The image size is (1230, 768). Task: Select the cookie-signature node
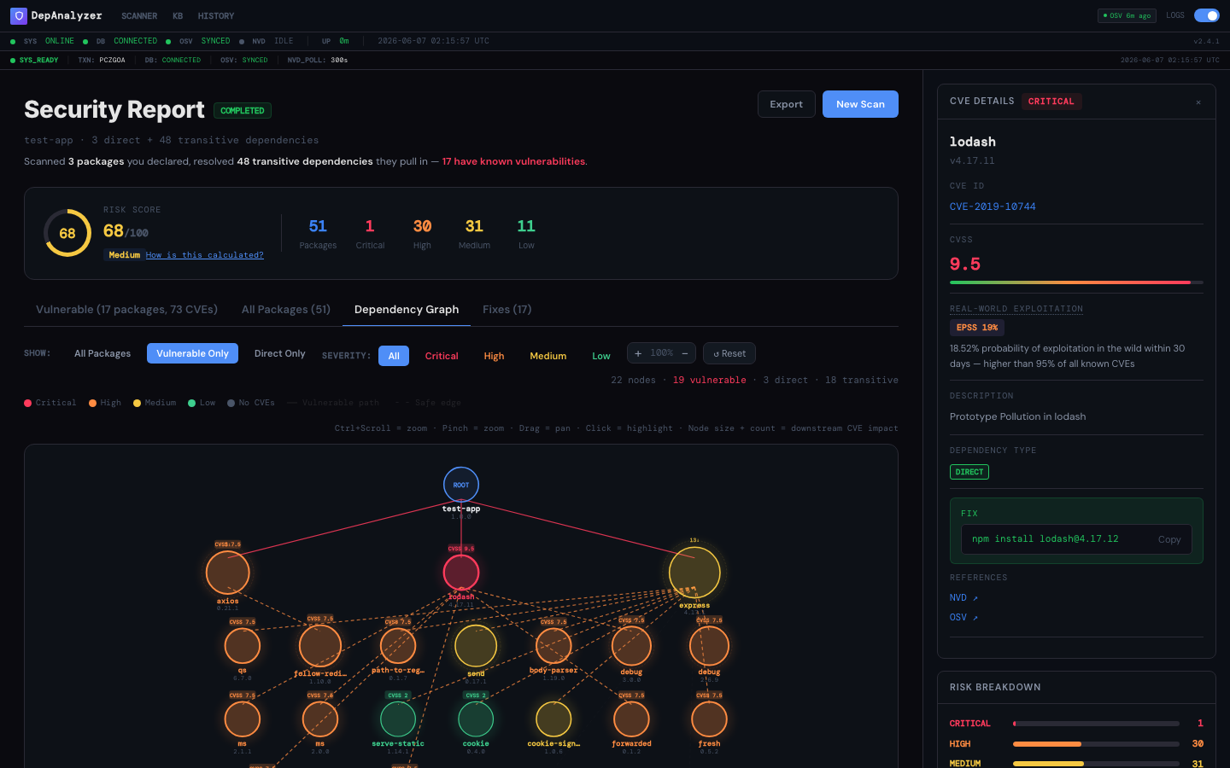pos(553,719)
